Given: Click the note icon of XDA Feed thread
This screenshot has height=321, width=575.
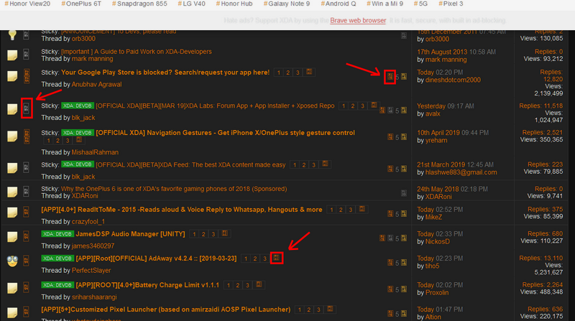Looking at the screenshot, I should (x=12, y=168).
